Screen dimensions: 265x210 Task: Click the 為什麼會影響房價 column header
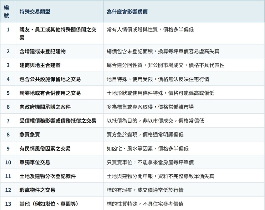click(184, 11)
